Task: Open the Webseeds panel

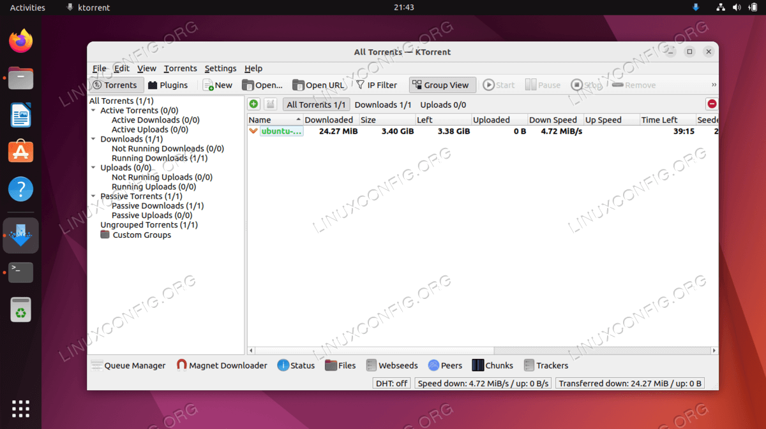Action: (392, 365)
